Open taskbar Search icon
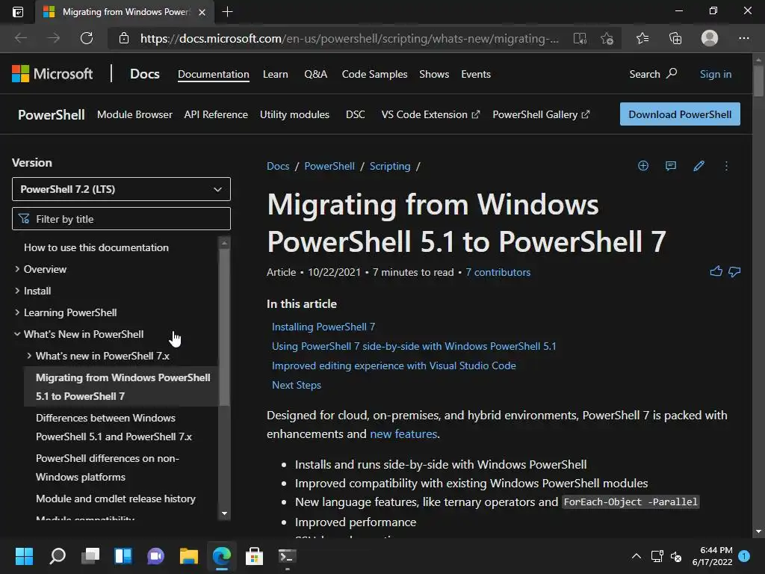This screenshot has height=574, width=765. tap(58, 556)
